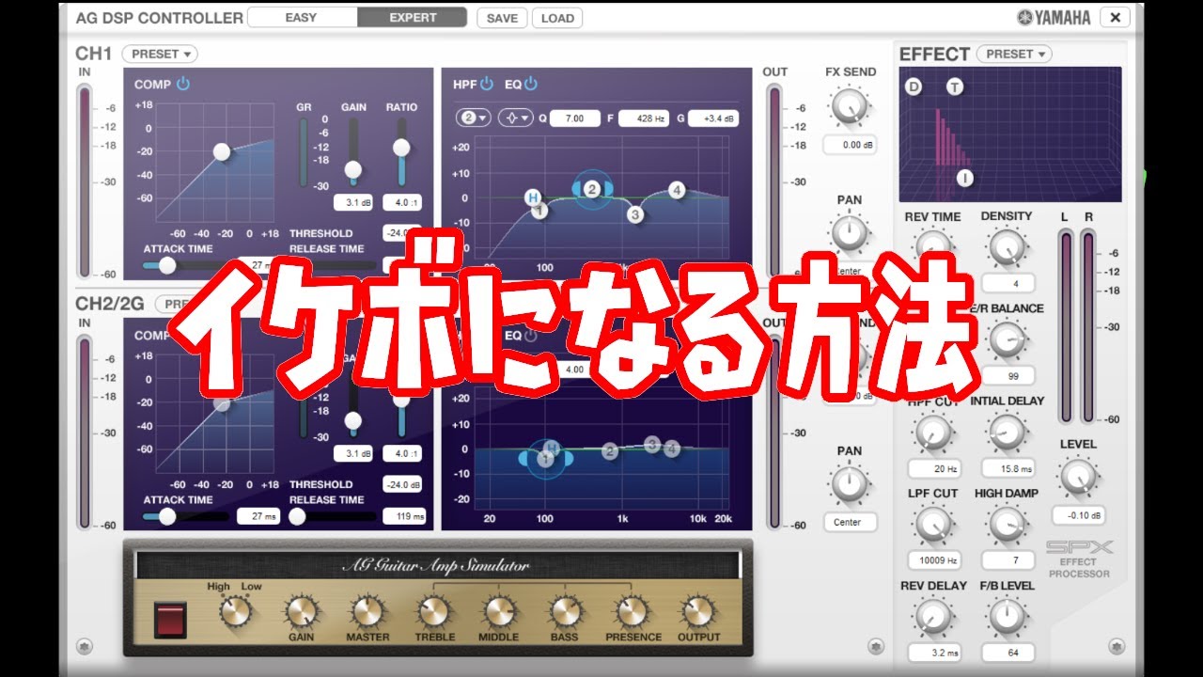Toggle the CH1 COMP power switch

[183, 84]
